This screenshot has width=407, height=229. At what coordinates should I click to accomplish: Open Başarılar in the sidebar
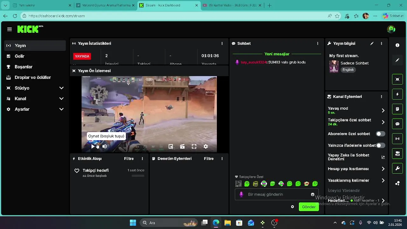pos(35,67)
